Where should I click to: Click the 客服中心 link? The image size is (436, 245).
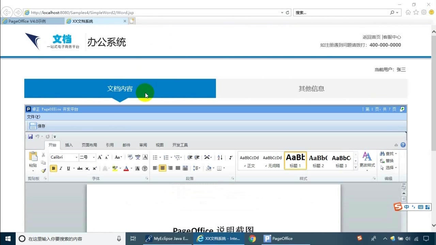coord(392,37)
